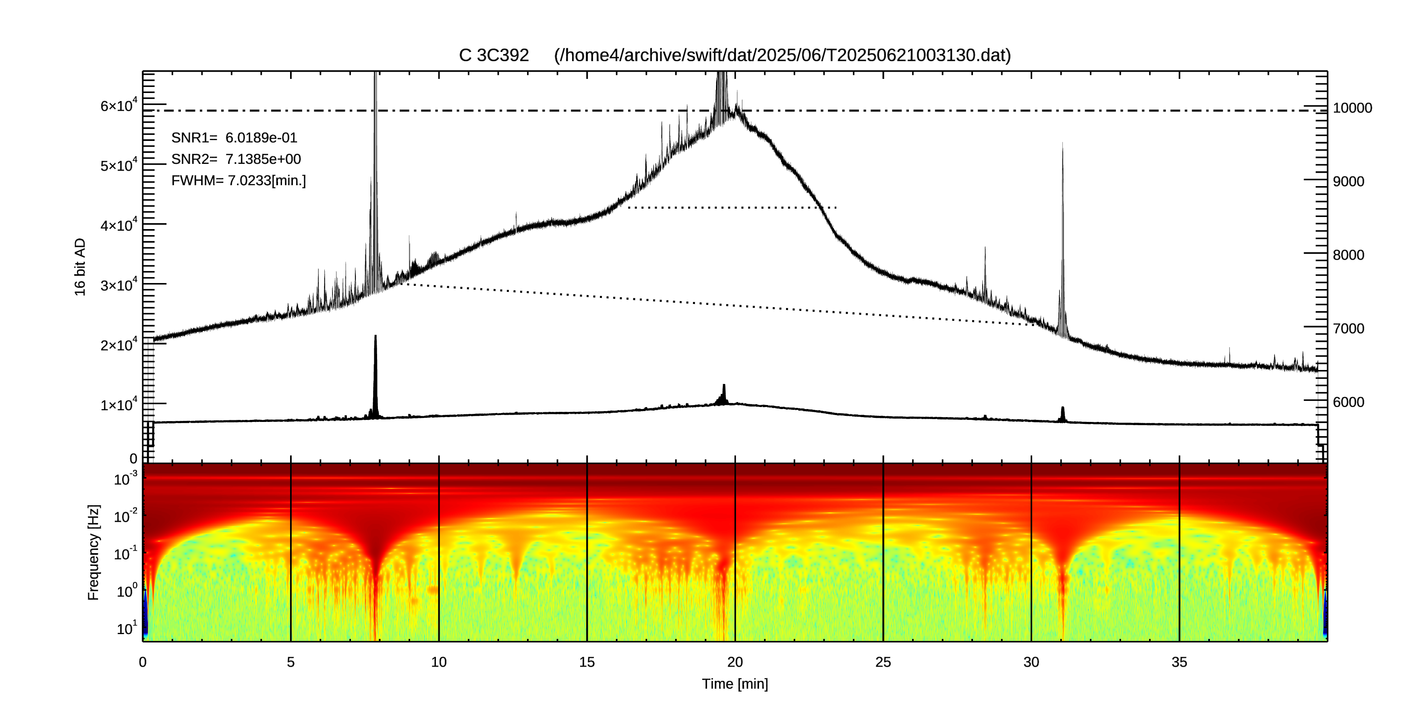Click the right axis value 8000

click(x=1348, y=255)
